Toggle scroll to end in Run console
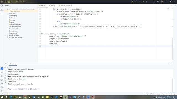This screenshot has width=177, height=99. tap(5, 78)
